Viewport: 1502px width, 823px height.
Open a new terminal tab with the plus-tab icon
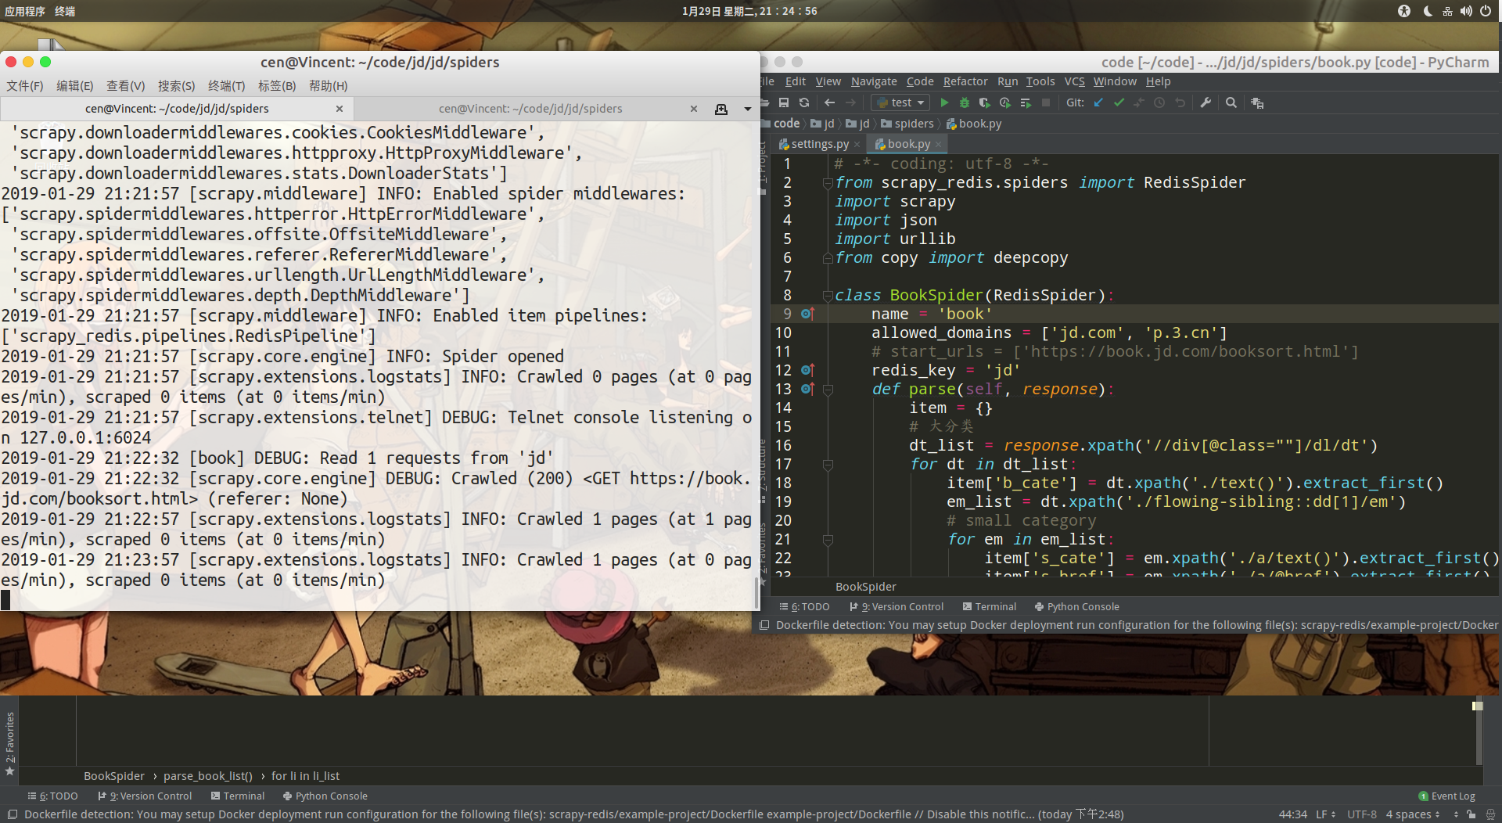pos(721,109)
